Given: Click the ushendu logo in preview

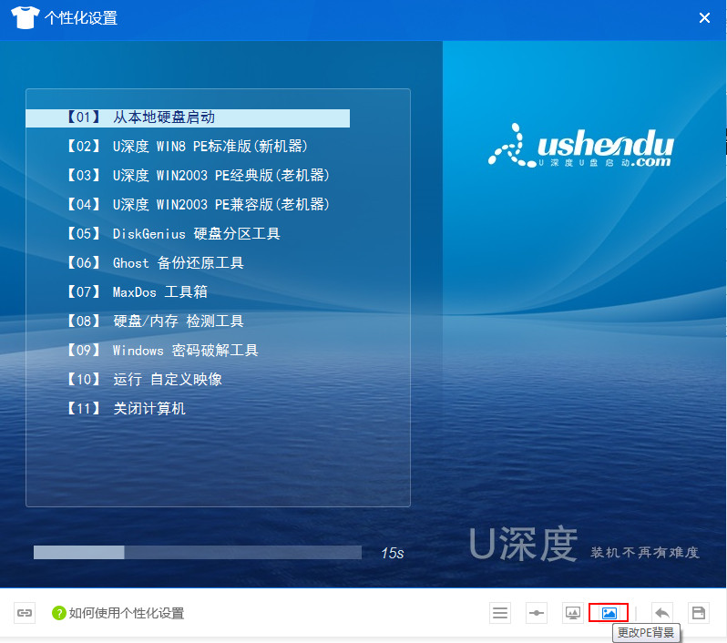Looking at the screenshot, I should point(581,148).
